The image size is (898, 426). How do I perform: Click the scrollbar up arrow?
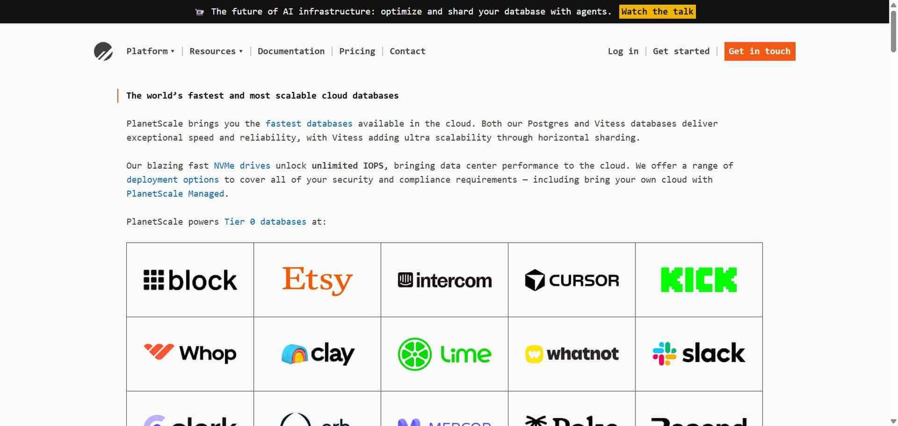[894, 4]
